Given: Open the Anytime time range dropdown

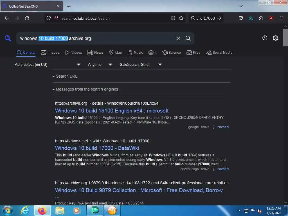Looking at the screenshot, I should (x=100, y=64).
